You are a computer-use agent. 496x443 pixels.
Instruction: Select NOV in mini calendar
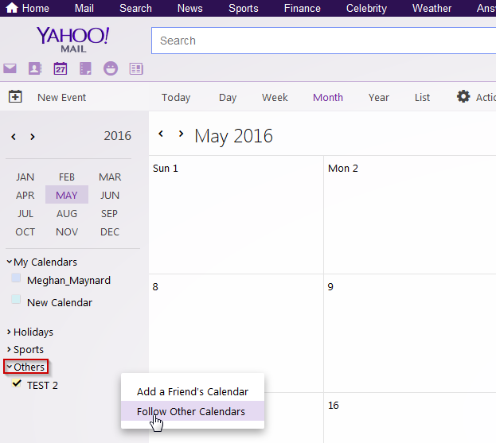tap(66, 232)
